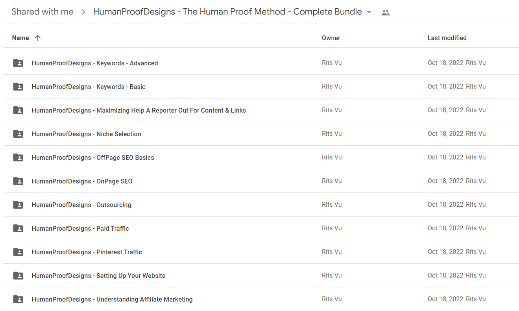Click the folder icon beside Pinterest Traffic
The height and width of the screenshot is (311, 519).
[18, 252]
